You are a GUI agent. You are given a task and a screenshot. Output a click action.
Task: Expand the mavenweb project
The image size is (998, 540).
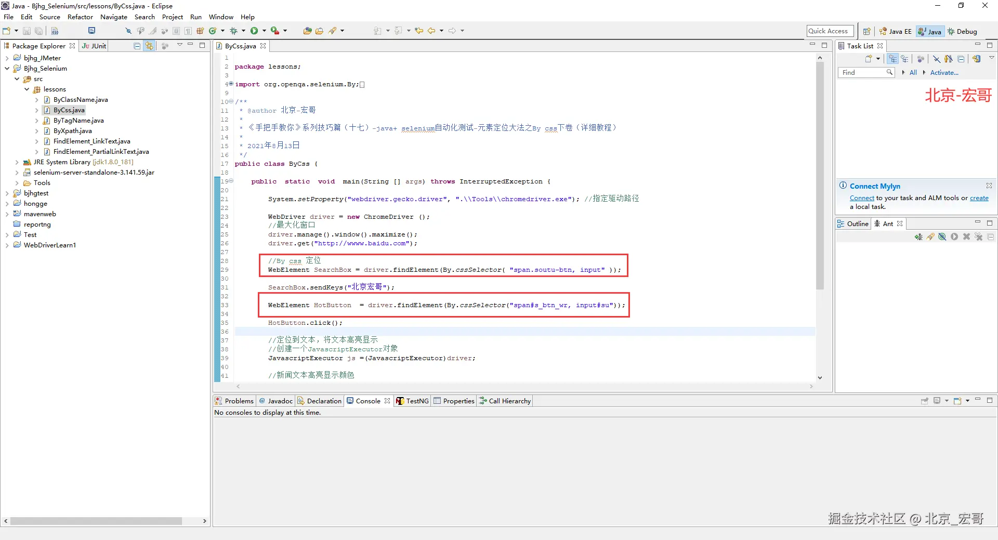click(x=7, y=214)
